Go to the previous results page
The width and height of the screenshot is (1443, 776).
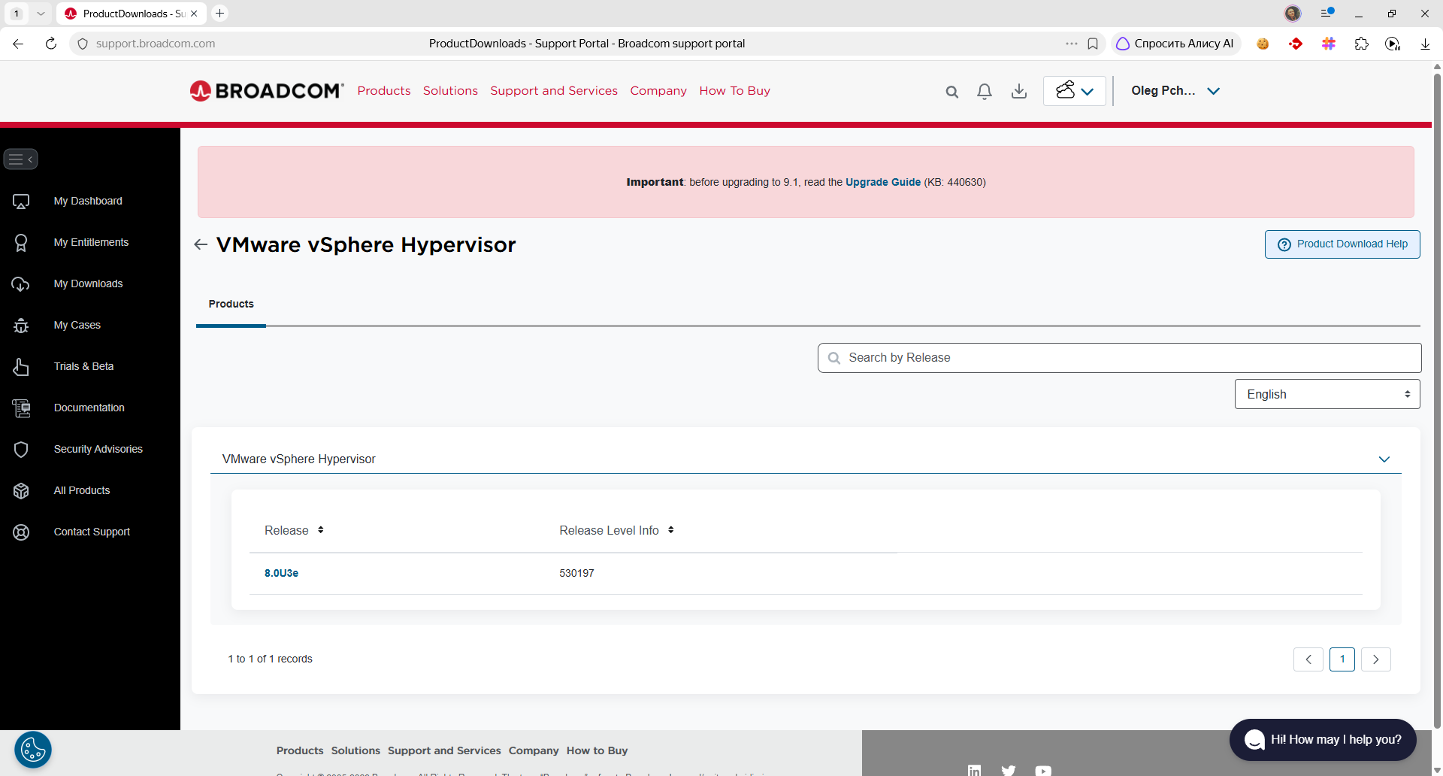coord(1308,659)
